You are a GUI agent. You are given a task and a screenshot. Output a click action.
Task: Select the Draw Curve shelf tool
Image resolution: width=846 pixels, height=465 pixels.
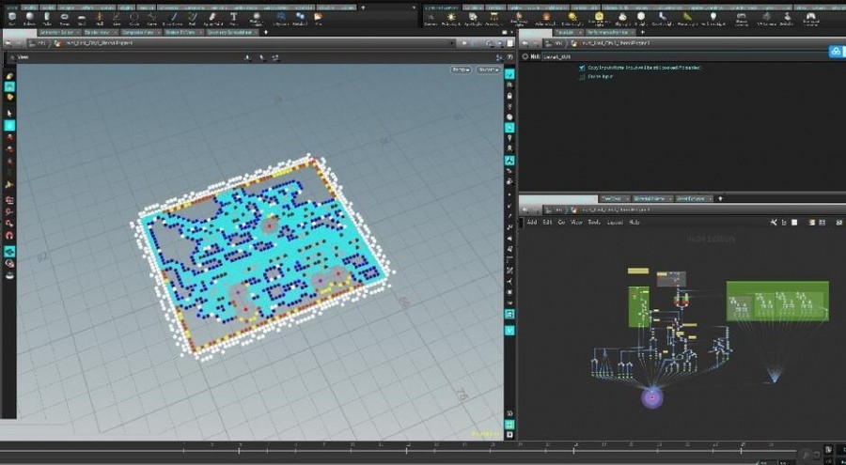point(172,19)
